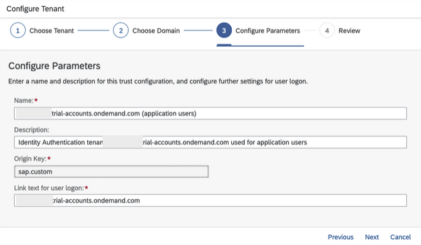This screenshot has width=421, height=245.
Task: Focus the Name input field
Action: [211, 113]
